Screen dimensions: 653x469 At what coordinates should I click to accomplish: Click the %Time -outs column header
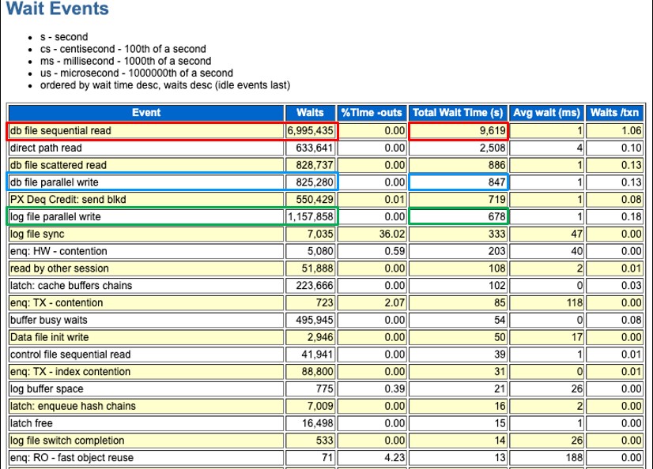coord(373,113)
